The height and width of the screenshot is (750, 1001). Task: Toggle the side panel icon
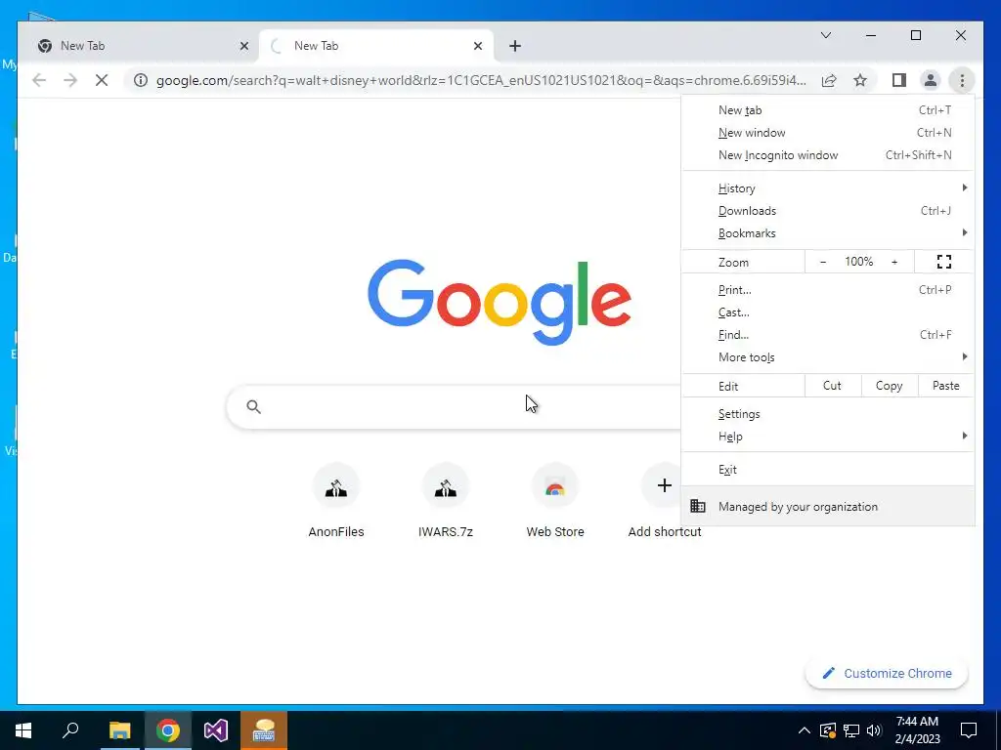(x=899, y=80)
